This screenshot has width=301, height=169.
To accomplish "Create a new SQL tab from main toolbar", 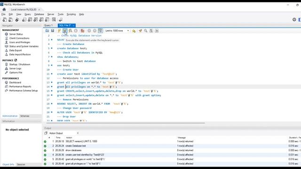I will click(5, 20).
